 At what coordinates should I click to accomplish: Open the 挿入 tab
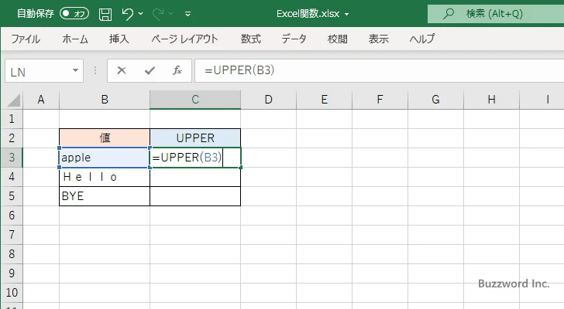click(119, 39)
